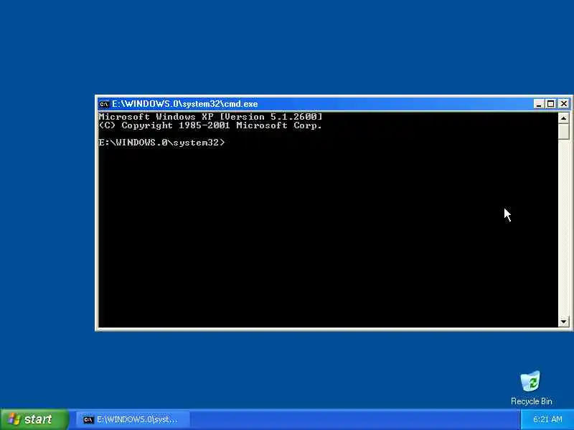Click the E:\WINDOWS.0\system32> prompt line

(161, 143)
